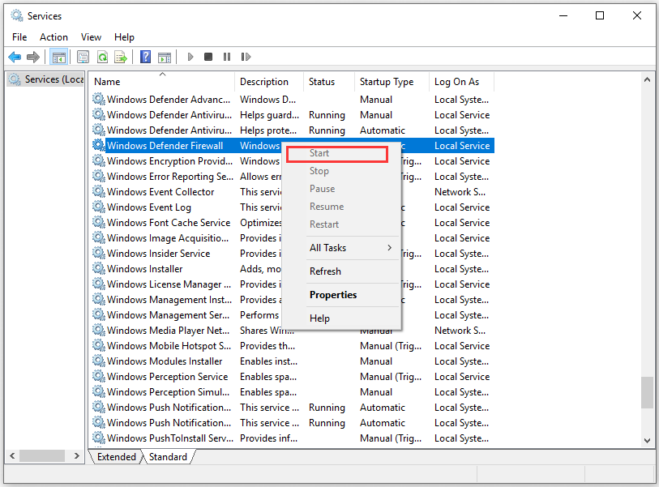Click the left pane horizontal scrollbar thumb
This screenshot has height=487, width=659.
coord(42,456)
